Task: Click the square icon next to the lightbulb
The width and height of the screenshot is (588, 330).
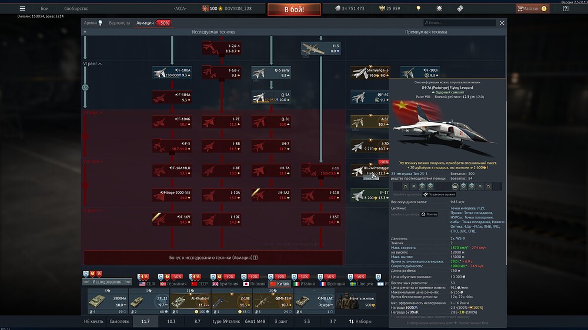Action: point(439,8)
